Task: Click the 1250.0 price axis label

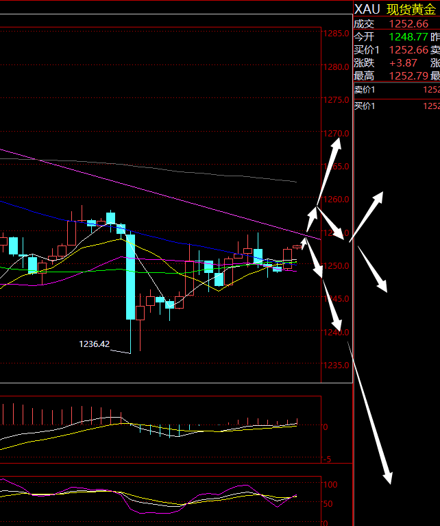Action: 336,265
